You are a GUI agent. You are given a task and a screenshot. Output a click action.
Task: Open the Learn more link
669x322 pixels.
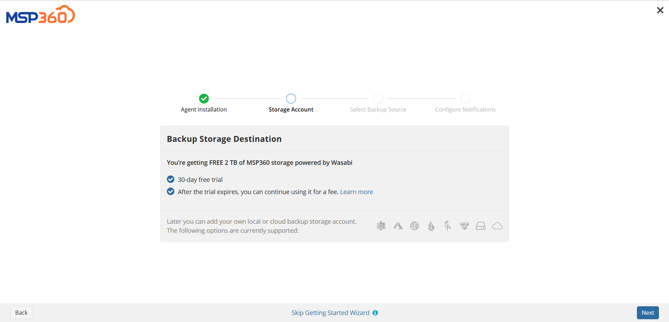(357, 192)
